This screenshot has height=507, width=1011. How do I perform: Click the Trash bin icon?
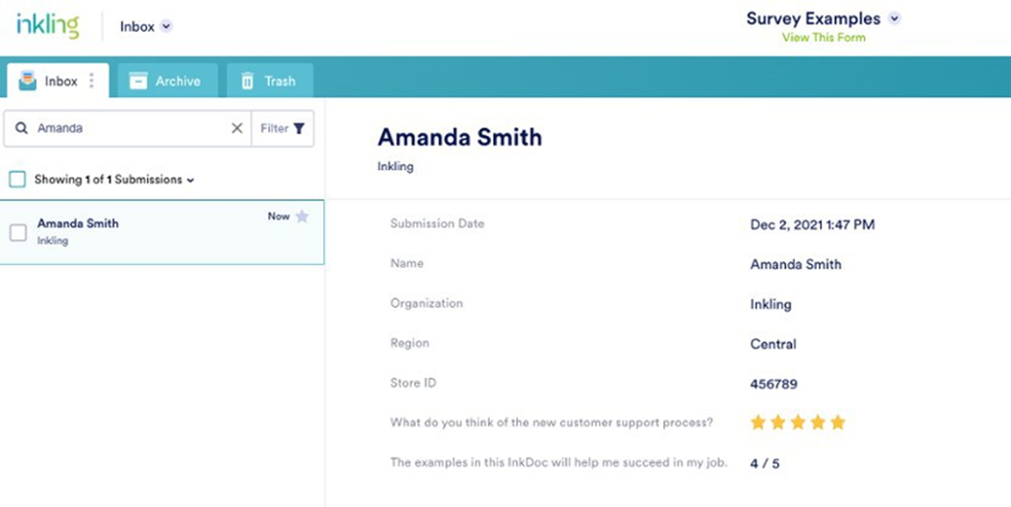click(247, 82)
